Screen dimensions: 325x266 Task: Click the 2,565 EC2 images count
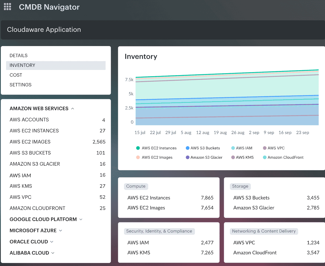(x=99, y=142)
